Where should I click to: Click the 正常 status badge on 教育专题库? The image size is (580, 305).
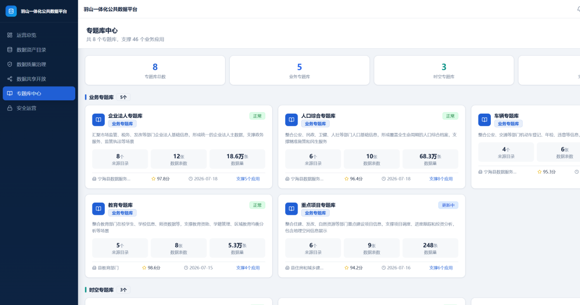click(257, 205)
